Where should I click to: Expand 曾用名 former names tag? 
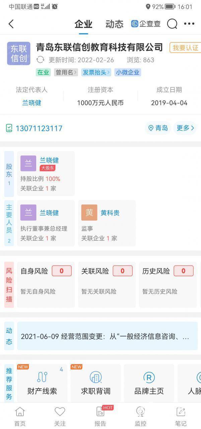point(66,72)
